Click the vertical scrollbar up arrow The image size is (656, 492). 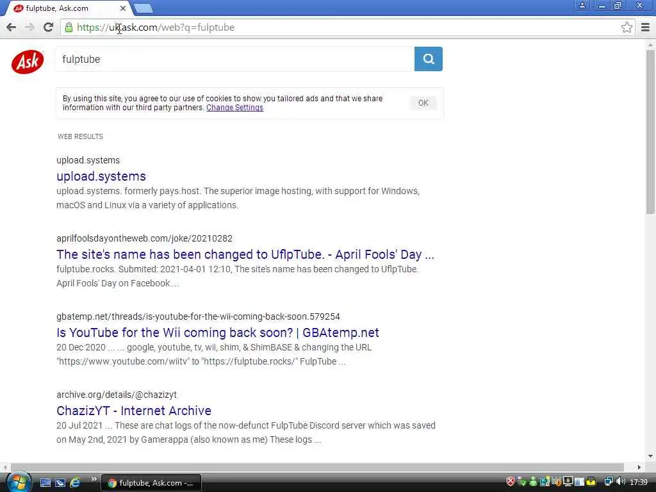coord(650,44)
